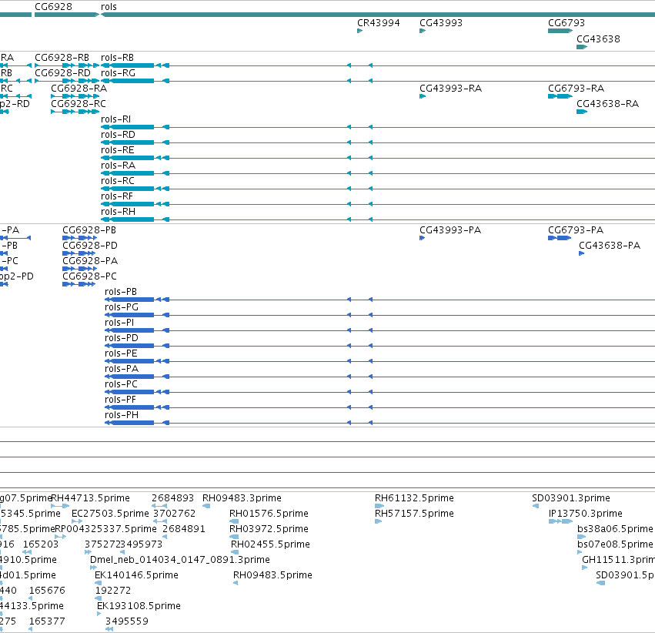Select the CG43993 gene label
The height and width of the screenshot is (633, 655).
pos(441,23)
